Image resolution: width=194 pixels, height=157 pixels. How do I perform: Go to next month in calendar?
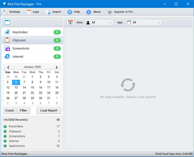[56, 67]
